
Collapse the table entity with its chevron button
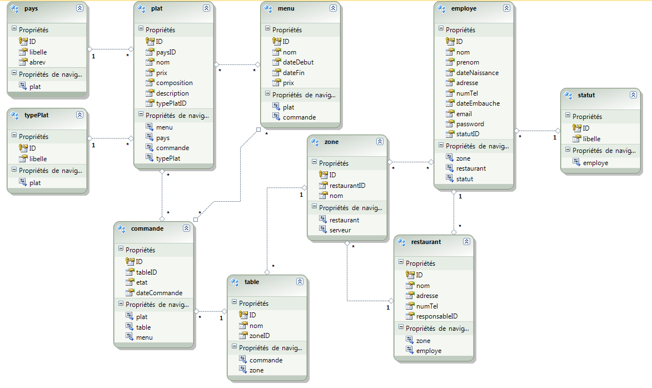pos(300,282)
